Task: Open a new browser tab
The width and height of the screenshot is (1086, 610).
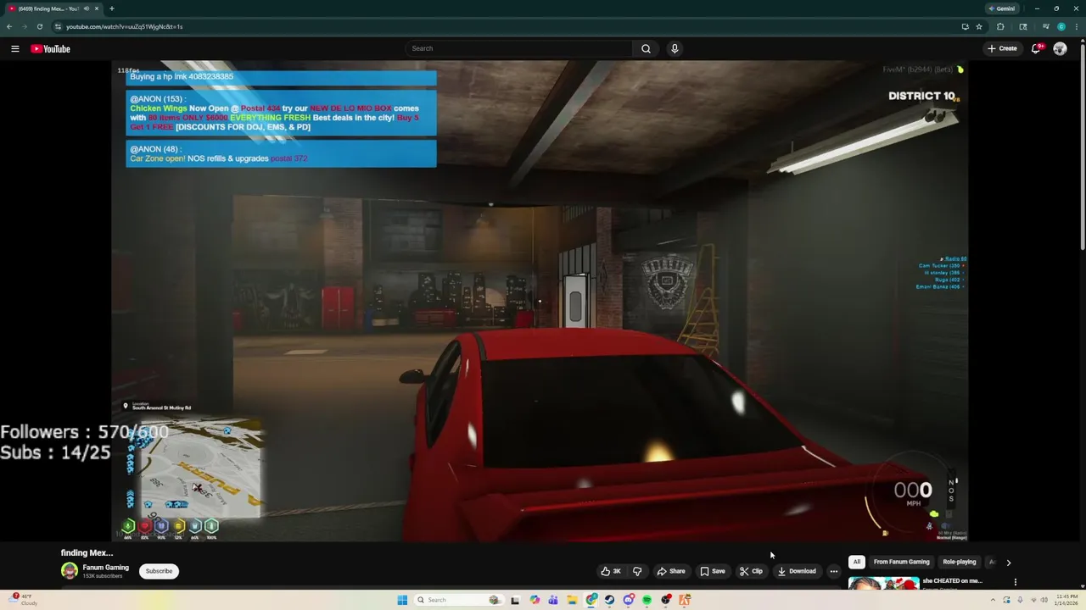Action: 112,8
